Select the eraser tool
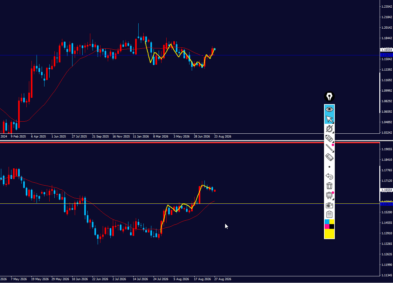The height and width of the screenshot is (283, 393). pyautogui.click(x=329, y=157)
